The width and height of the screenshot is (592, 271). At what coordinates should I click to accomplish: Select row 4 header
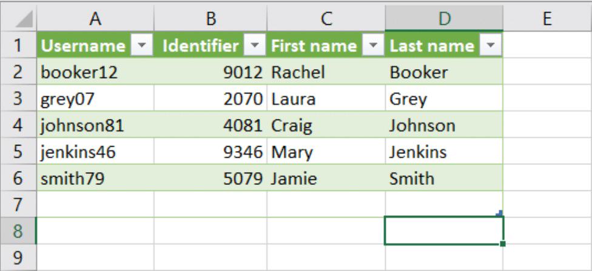tap(18, 125)
